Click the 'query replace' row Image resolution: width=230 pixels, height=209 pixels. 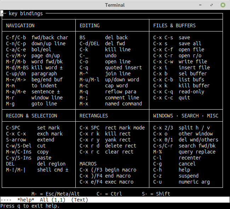pyautogui.click(x=184, y=152)
